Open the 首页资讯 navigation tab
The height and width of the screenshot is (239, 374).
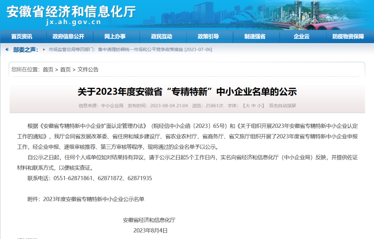pyautogui.click(x=21, y=36)
